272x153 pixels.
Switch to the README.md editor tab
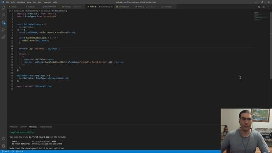point(51,7)
